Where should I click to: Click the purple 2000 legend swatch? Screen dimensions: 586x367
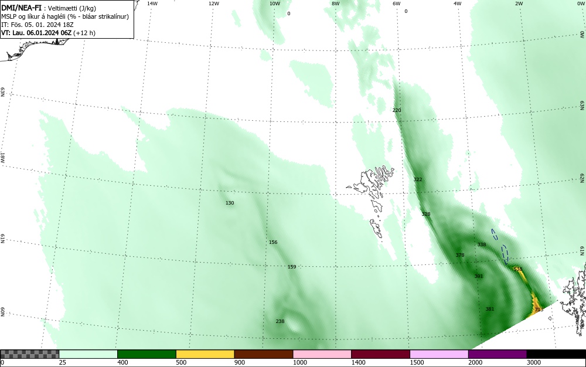(x=498, y=354)
